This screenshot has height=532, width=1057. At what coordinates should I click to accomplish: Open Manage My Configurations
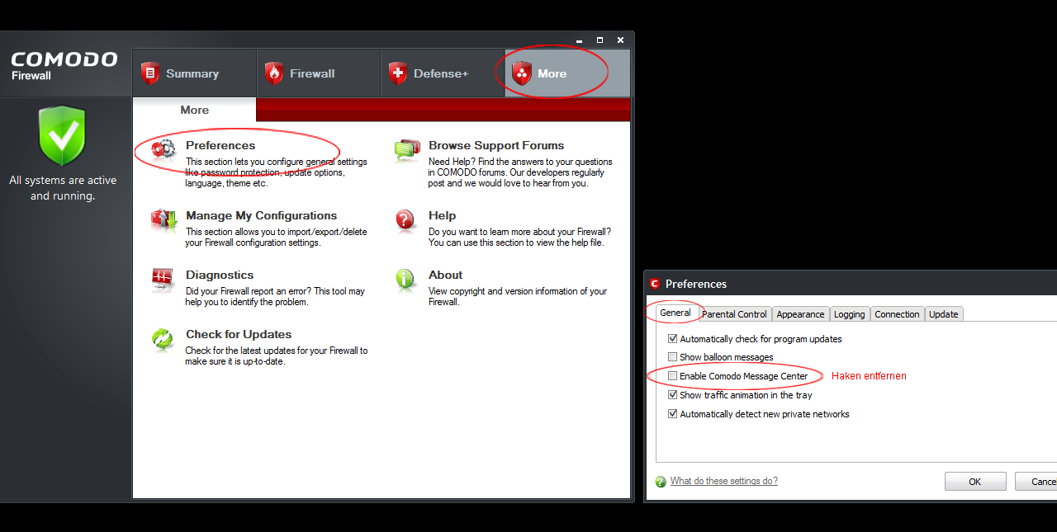[x=261, y=215]
